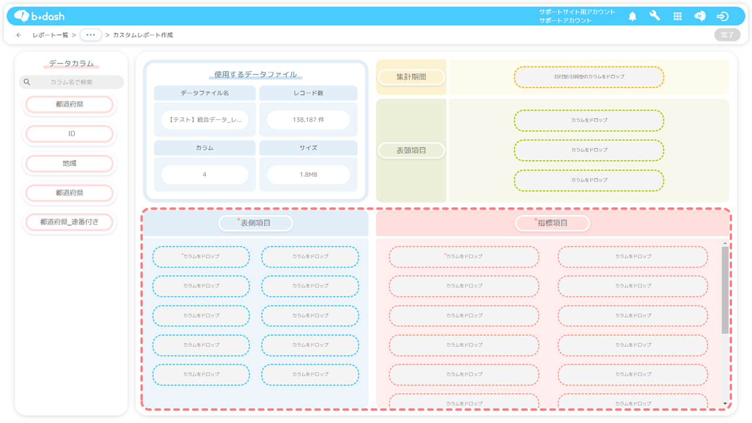Click the データファイル名 header cell
The height and width of the screenshot is (423, 752).
205,93
